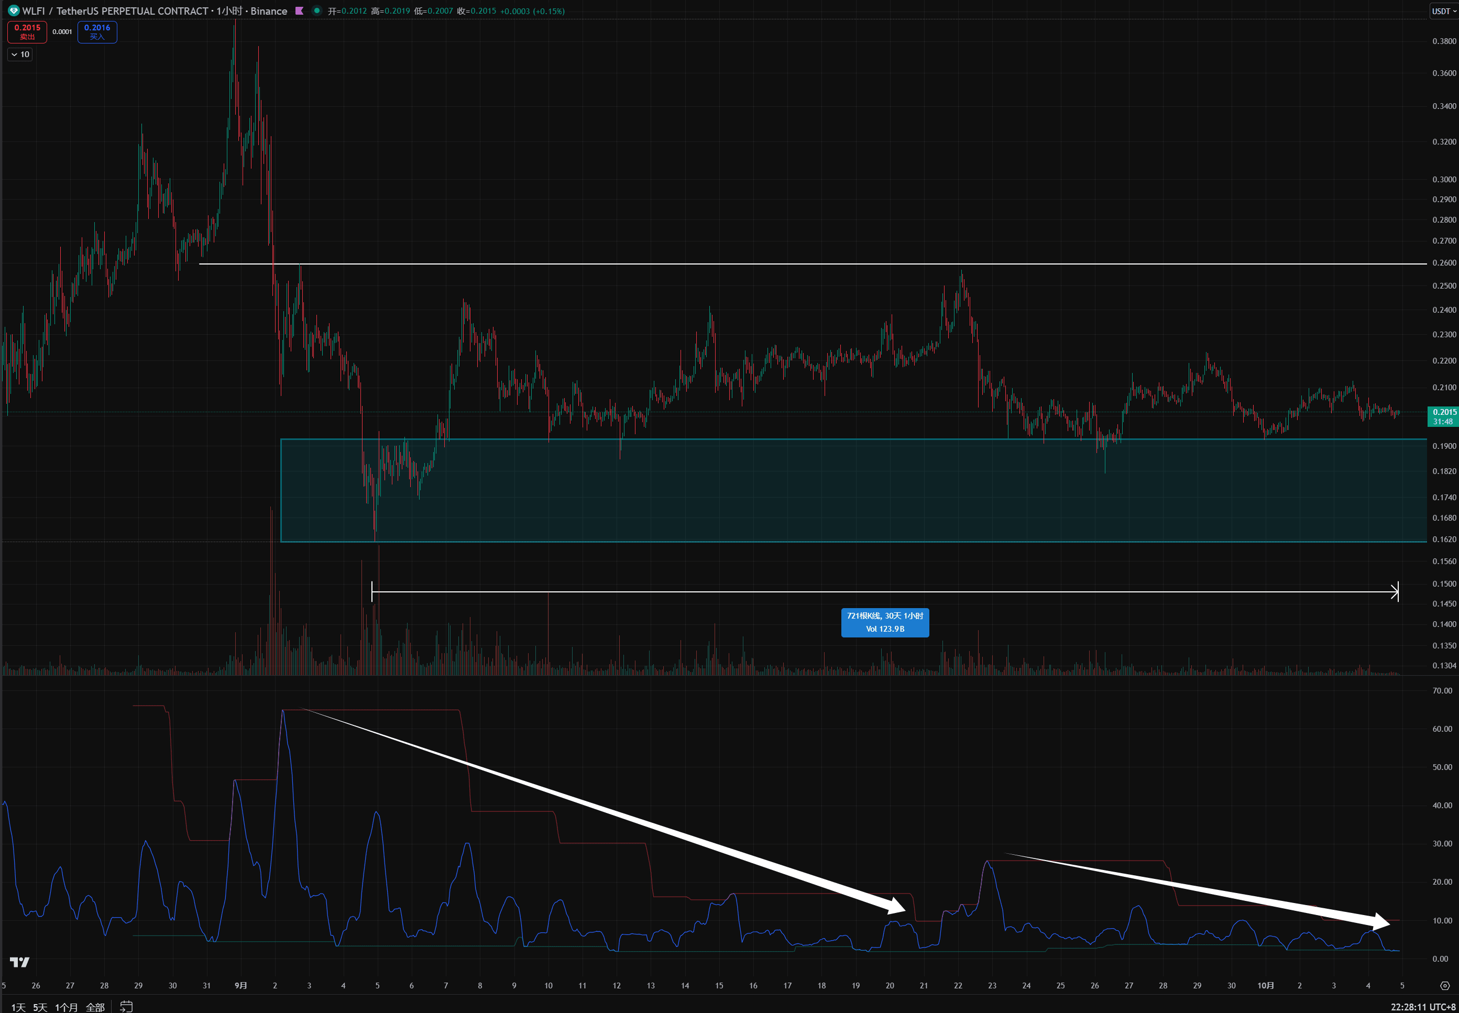Click the purple flag marker icon

tap(300, 11)
